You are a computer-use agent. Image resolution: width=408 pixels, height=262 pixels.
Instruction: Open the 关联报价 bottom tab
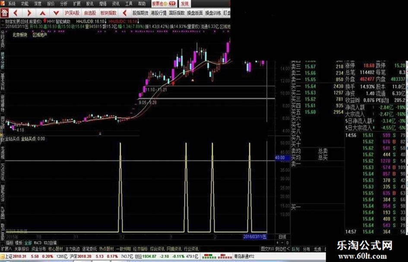click(x=21, y=249)
